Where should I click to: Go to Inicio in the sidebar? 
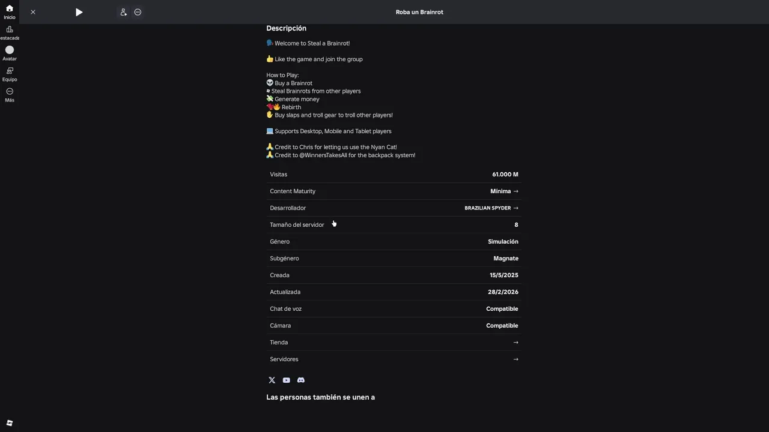click(x=10, y=11)
